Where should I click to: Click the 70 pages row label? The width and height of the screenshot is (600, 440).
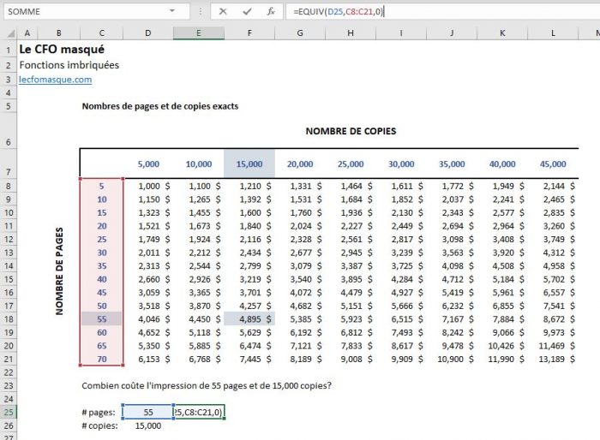[x=102, y=359]
